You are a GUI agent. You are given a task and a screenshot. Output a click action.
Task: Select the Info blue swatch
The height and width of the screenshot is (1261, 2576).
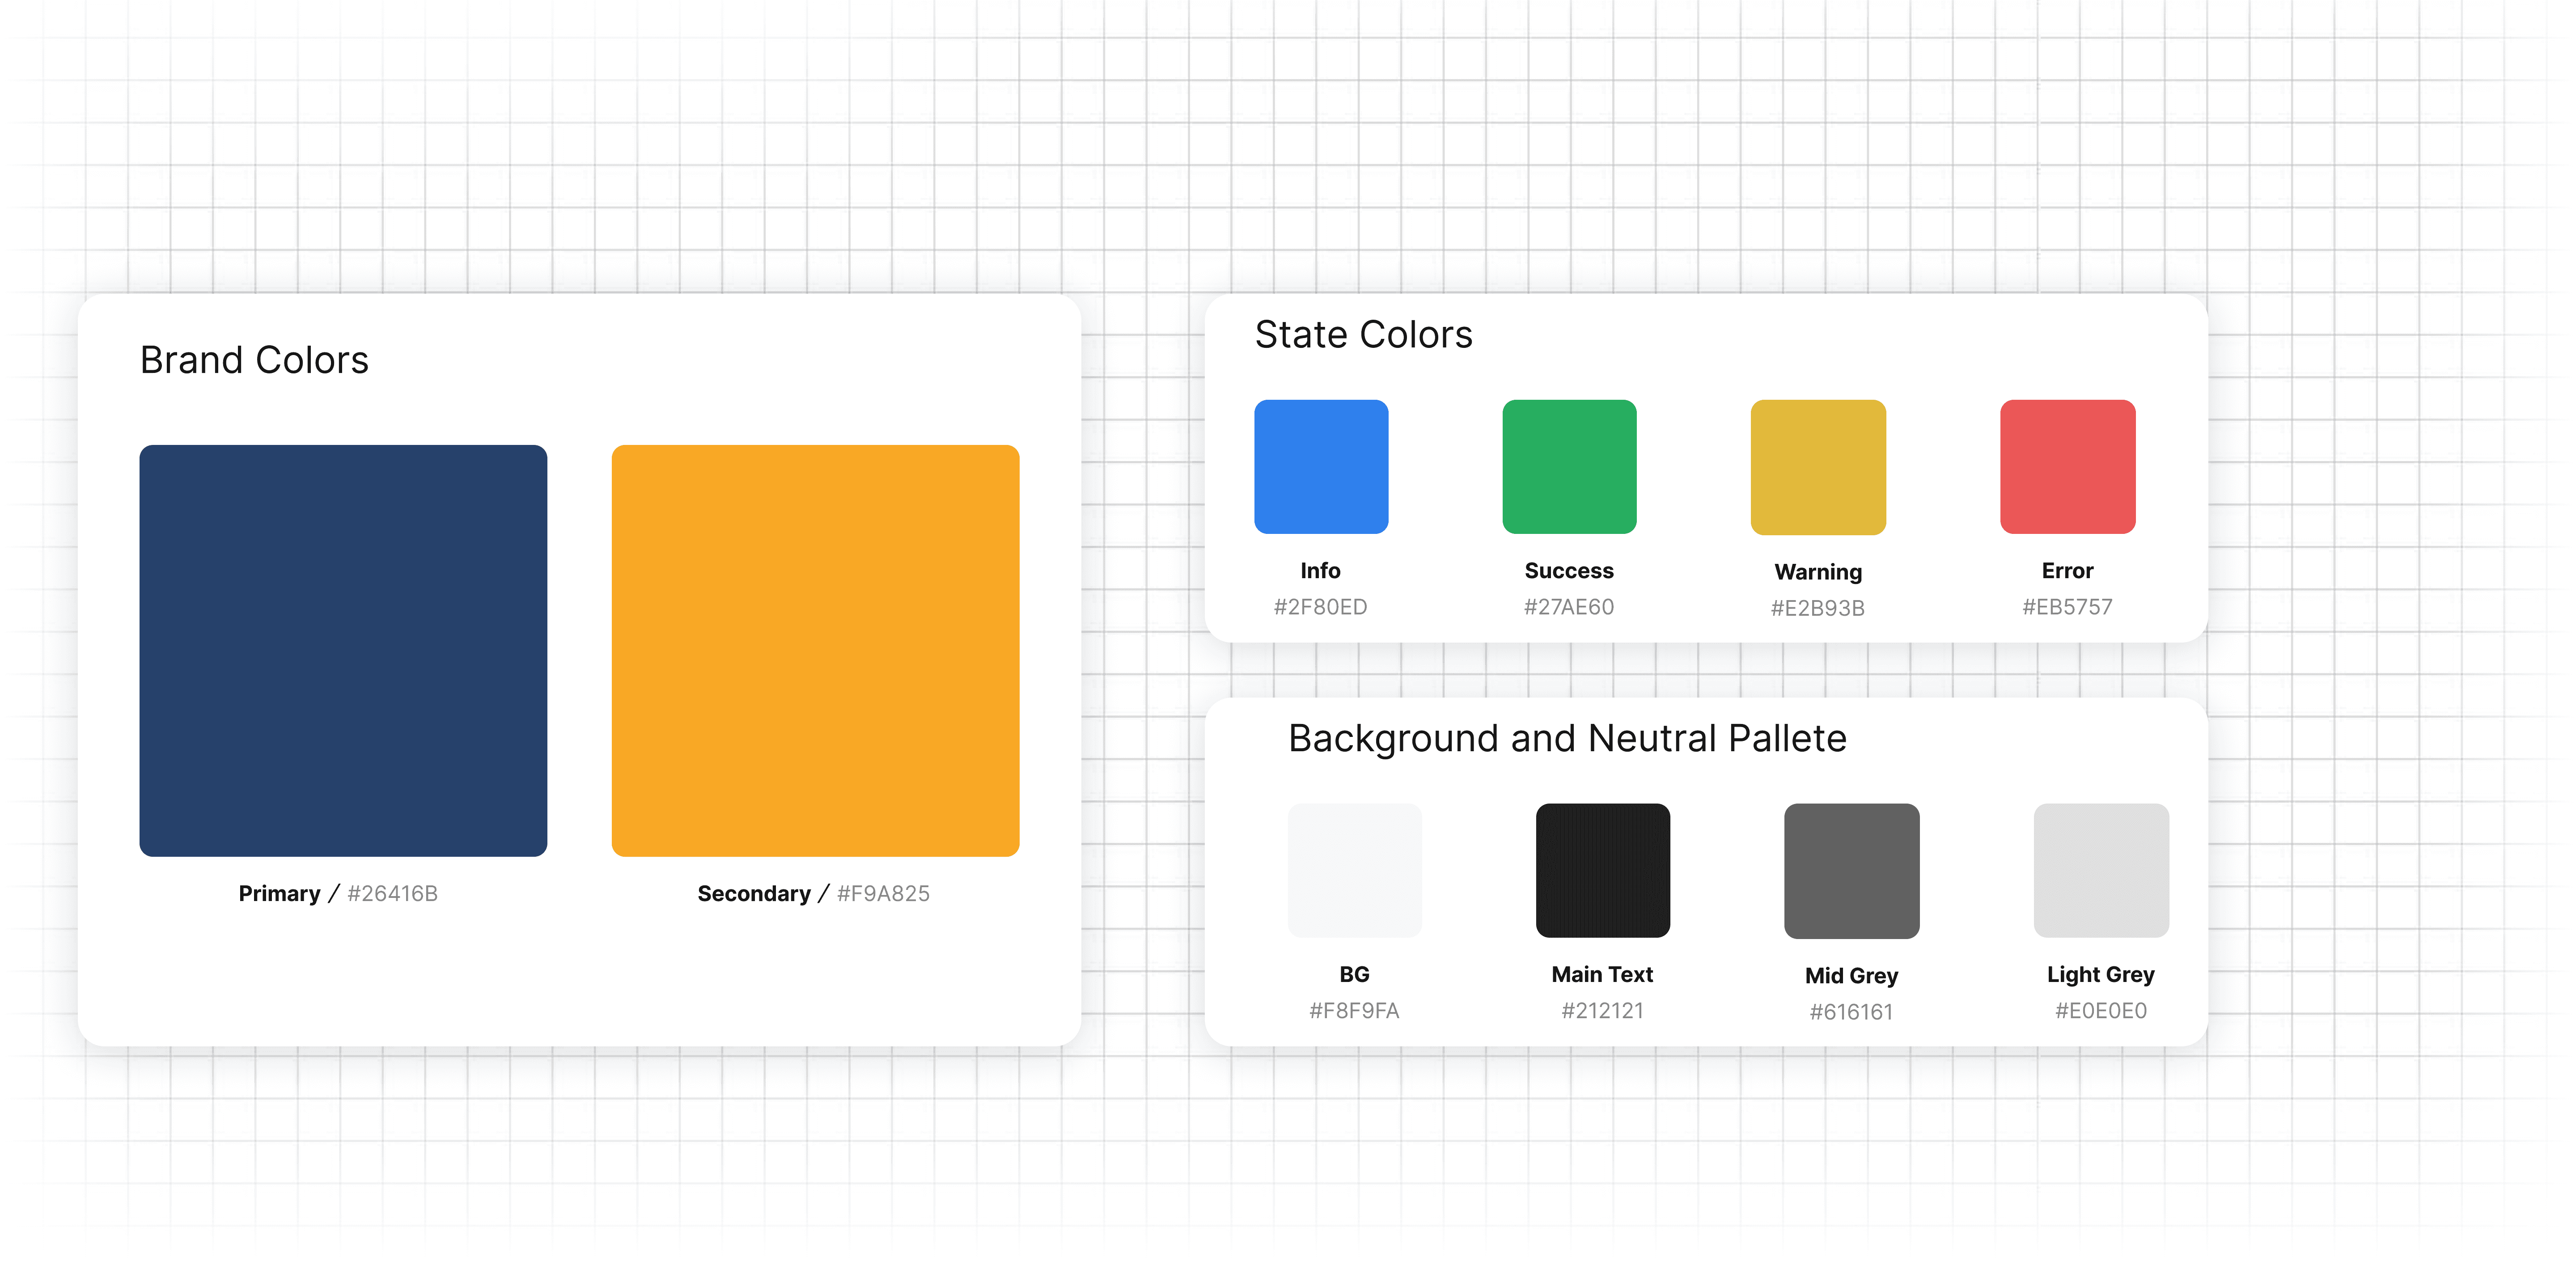(1321, 466)
